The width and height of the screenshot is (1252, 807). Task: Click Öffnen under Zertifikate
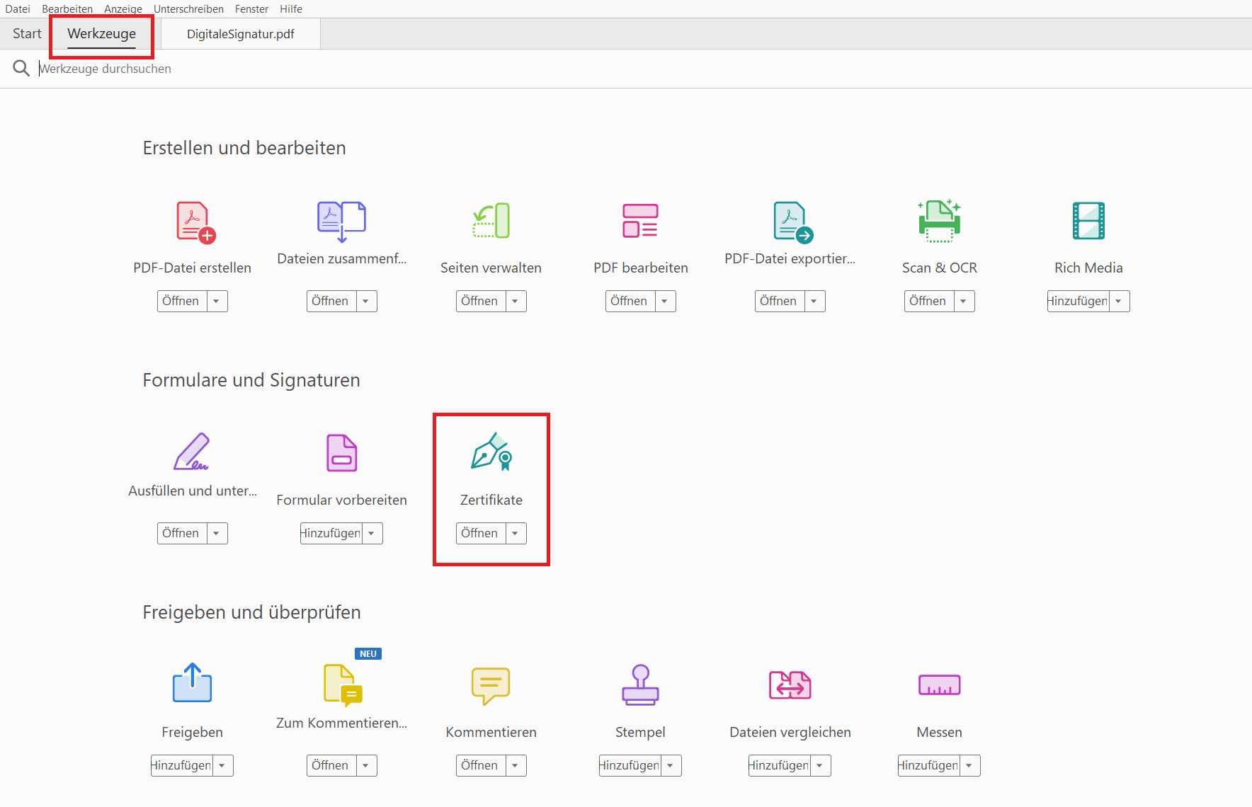(x=480, y=533)
